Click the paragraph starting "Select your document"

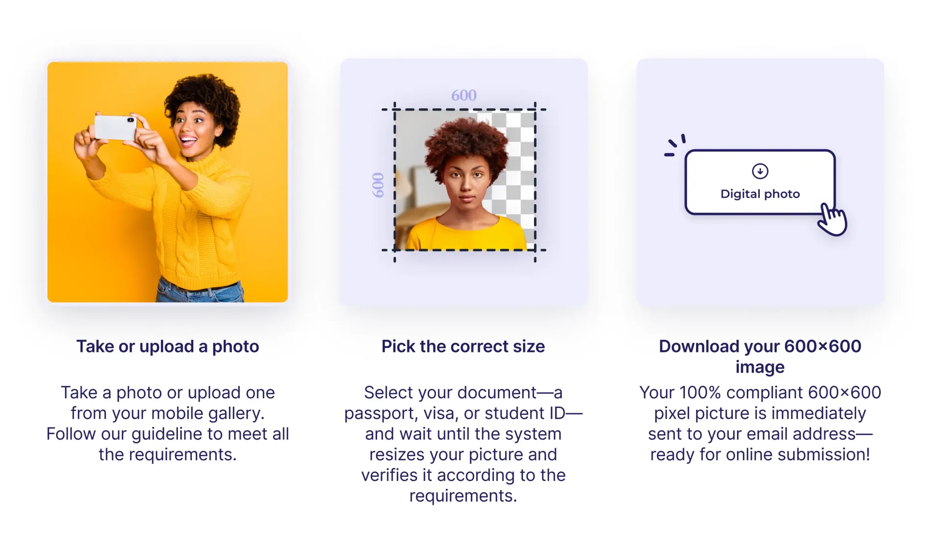(x=463, y=444)
